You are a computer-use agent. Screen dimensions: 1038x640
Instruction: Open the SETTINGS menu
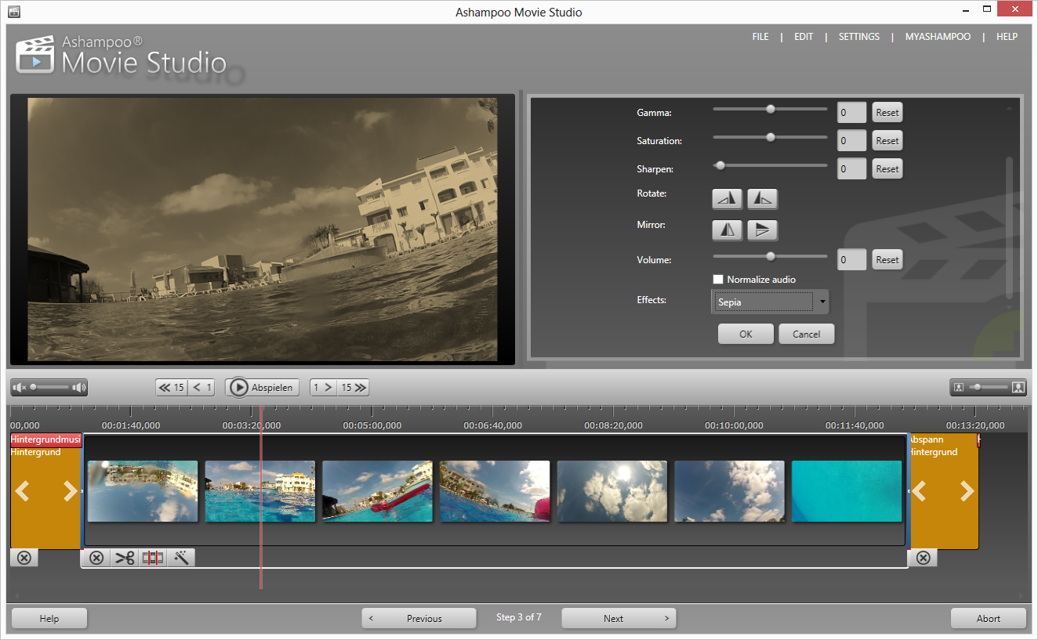tap(858, 36)
